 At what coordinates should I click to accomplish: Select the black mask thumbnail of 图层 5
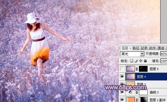point(143,69)
